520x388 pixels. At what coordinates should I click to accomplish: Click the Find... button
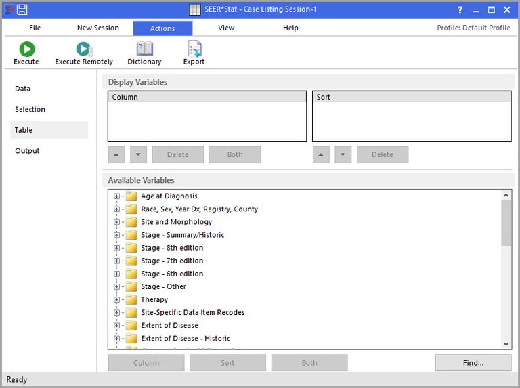[x=473, y=363]
